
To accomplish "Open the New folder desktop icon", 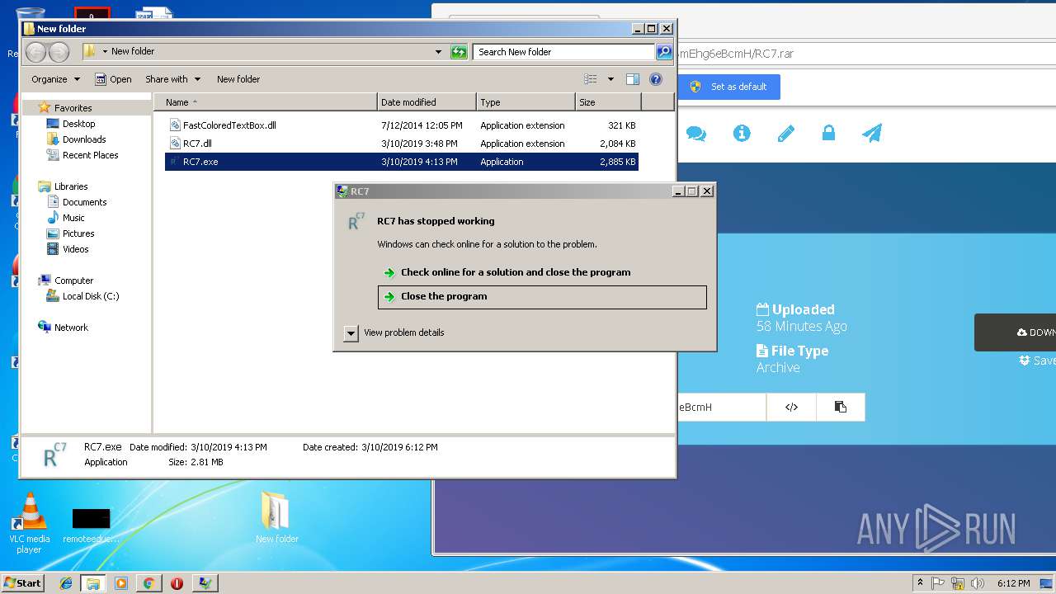I will point(276,517).
